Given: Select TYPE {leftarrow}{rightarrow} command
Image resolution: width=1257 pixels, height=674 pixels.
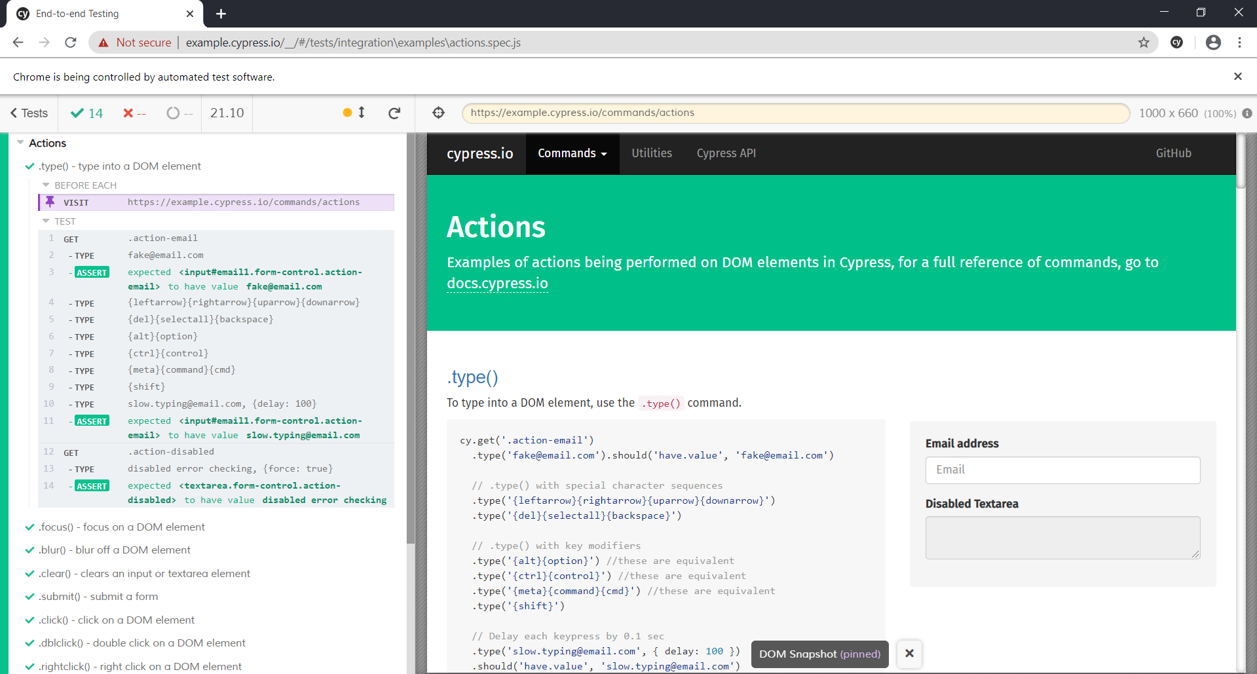Looking at the screenshot, I should [216, 303].
